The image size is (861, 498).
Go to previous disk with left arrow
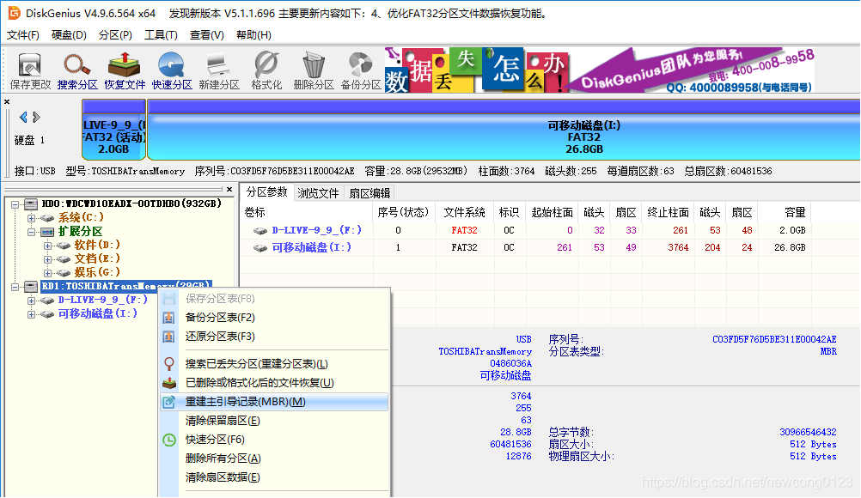pyautogui.click(x=23, y=117)
